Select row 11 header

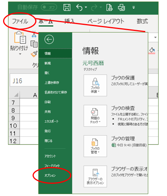(14, 133)
